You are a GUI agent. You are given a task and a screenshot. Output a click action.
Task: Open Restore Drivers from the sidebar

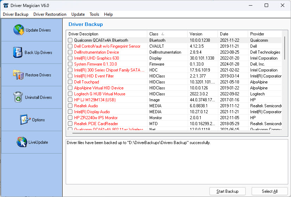(x=32, y=75)
